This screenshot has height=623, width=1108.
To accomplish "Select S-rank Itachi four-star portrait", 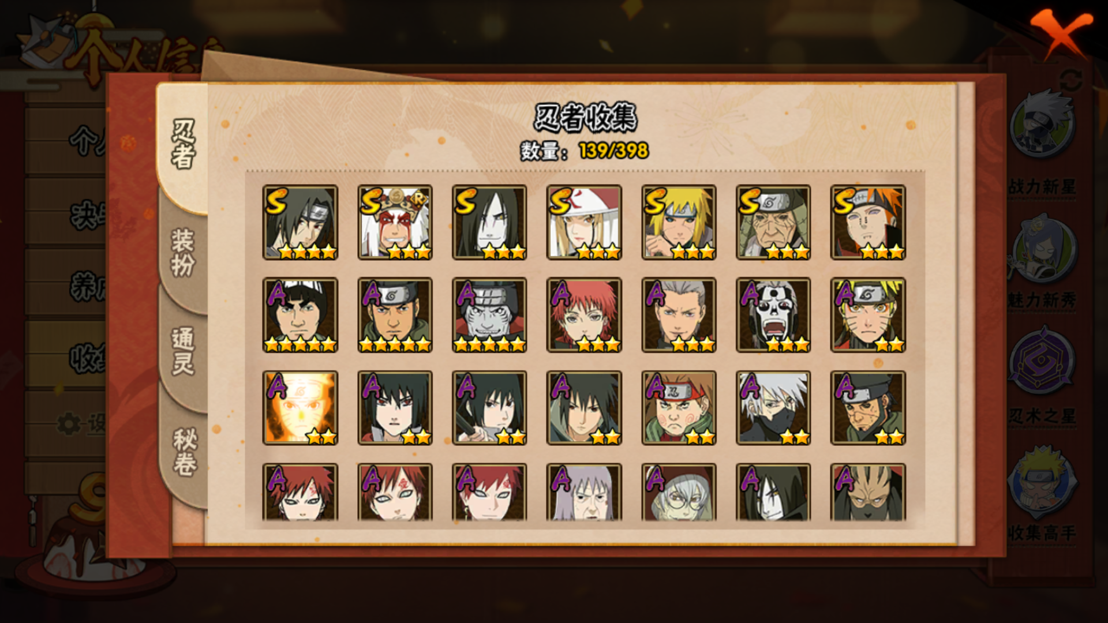I will click(300, 222).
